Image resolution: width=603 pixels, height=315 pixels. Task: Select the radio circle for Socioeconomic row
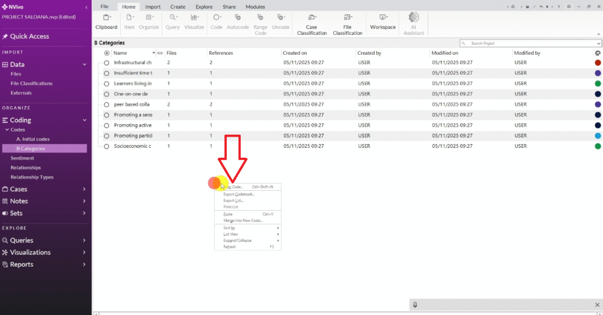point(107,146)
